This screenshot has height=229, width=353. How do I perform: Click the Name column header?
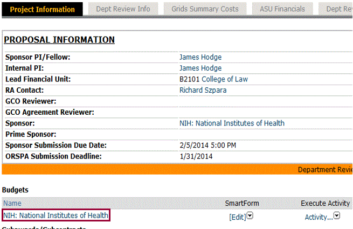coord(12,203)
